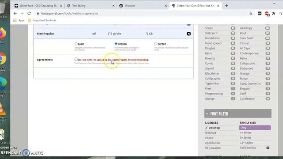Select the Ebook license filter

pos(209,138)
